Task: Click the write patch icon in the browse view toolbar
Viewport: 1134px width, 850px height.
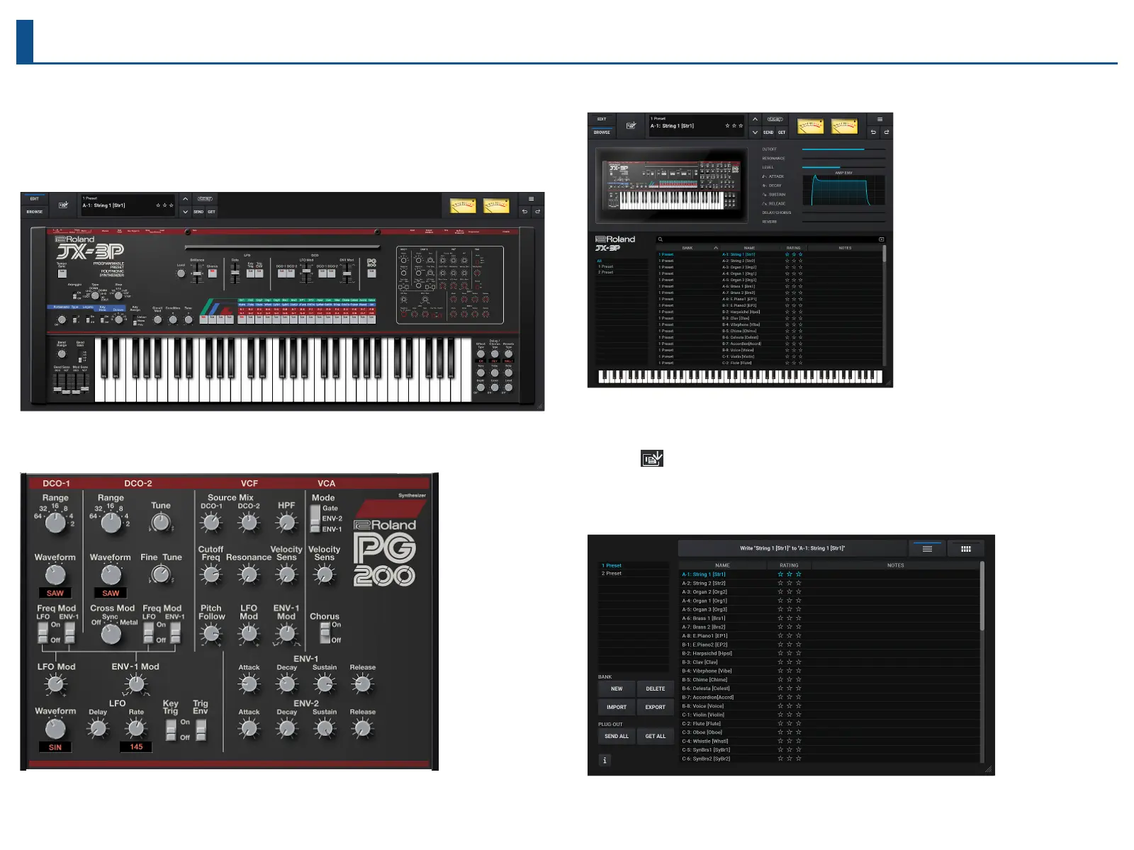Action: point(631,125)
